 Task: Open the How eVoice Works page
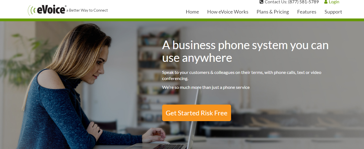[x=228, y=12]
